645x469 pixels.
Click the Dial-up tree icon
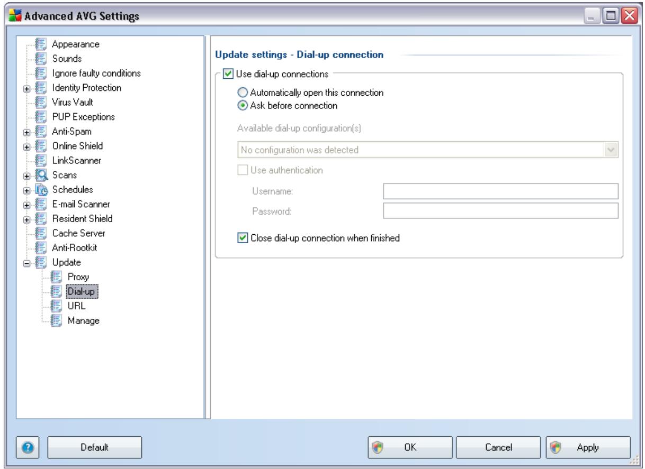[x=56, y=291]
